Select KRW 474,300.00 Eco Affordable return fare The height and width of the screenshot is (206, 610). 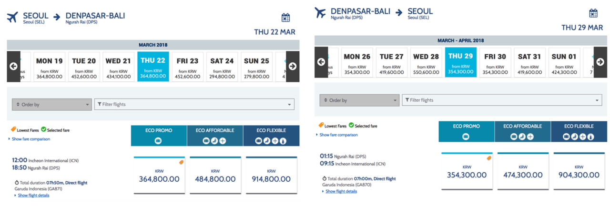coord(523,170)
